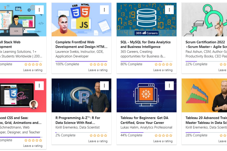Open the Advanced CSS and Sass course thumbnail
The image size is (227, 151).
(x=23, y=95)
